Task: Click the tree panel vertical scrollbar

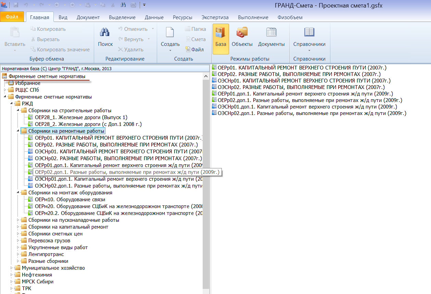Action: 206,171
